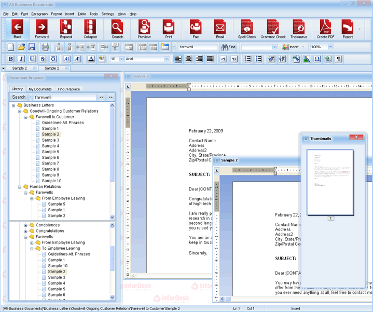Toggle Underline formatting
Viewport: 373px width, 312px height.
pyautogui.click(x=32, y=59)
